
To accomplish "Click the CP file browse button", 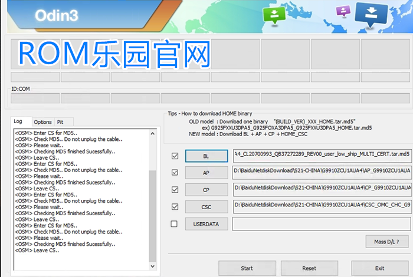I will point(206,190).
